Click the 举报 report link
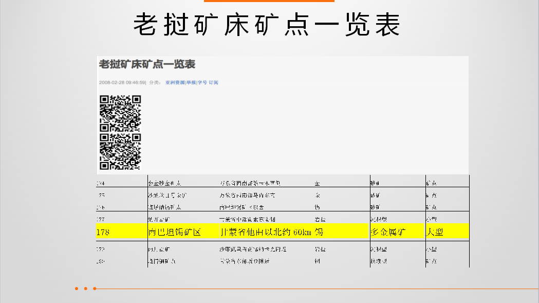The height and width of the screenshot is (303, 539). [x=191, y=82]
